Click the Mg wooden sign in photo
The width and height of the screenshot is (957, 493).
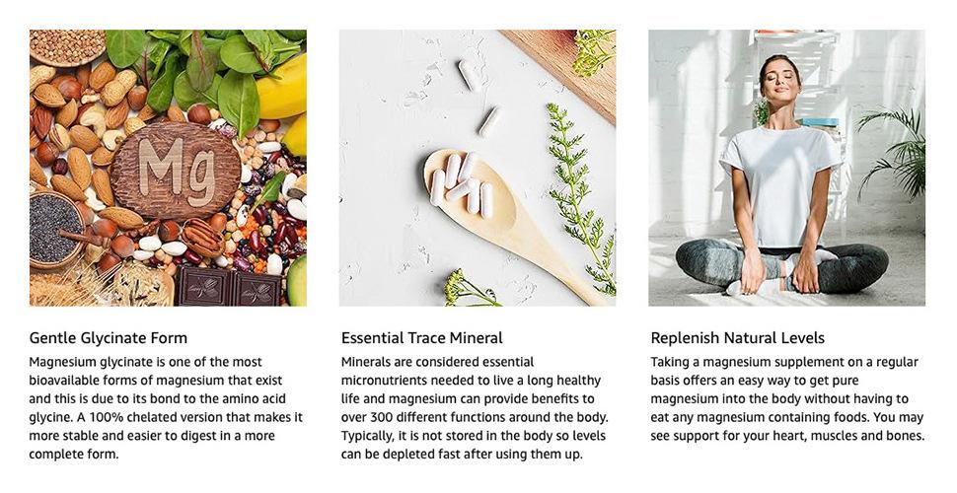[x=176, y=171]
